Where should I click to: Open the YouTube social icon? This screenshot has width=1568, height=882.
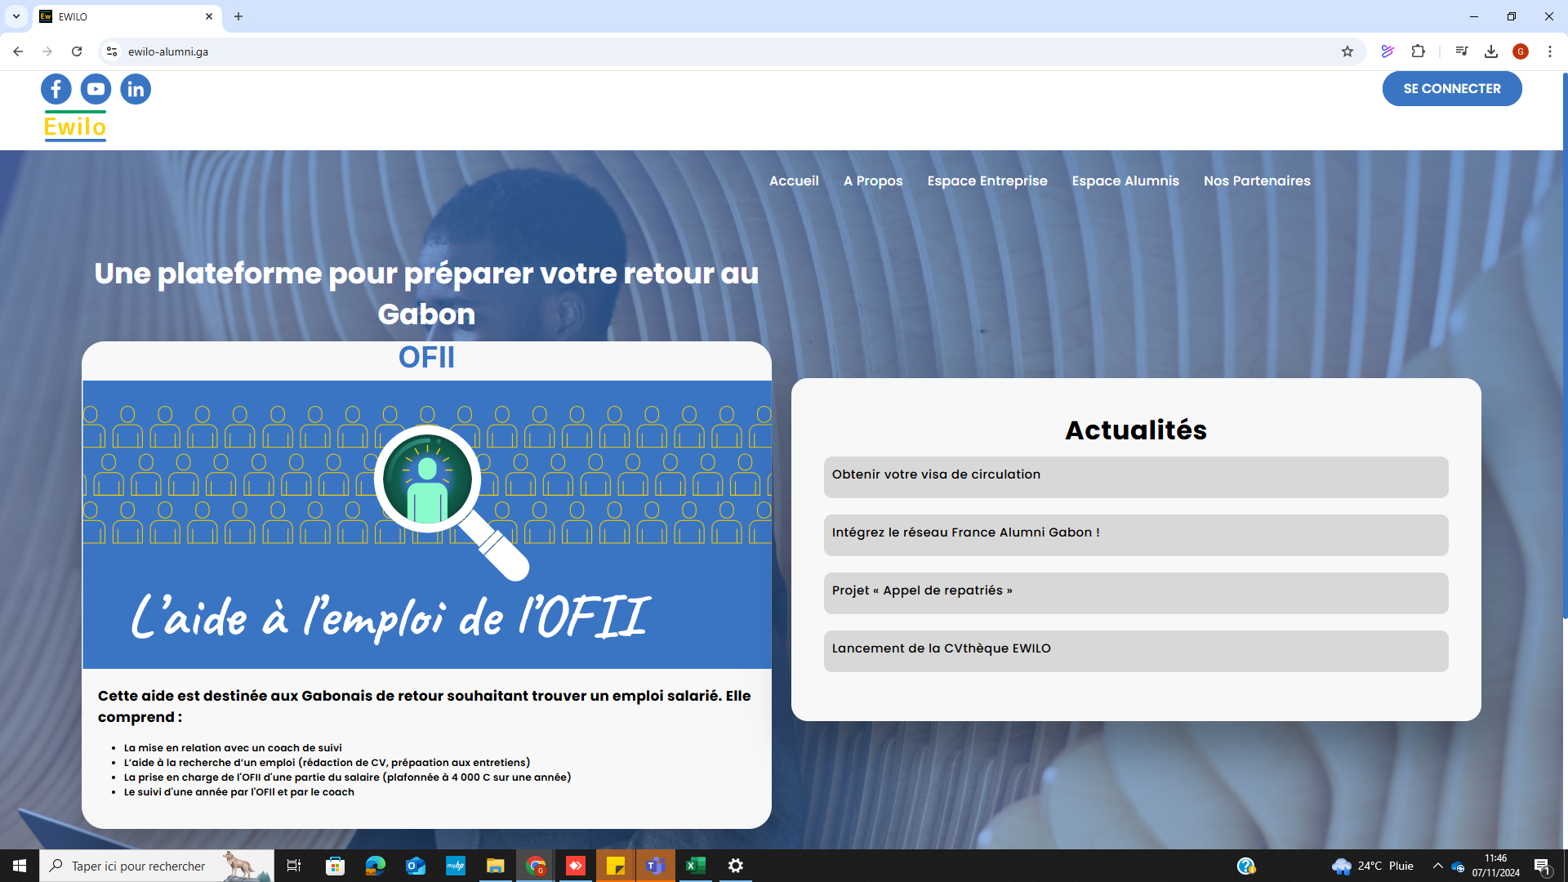point(96,89)
